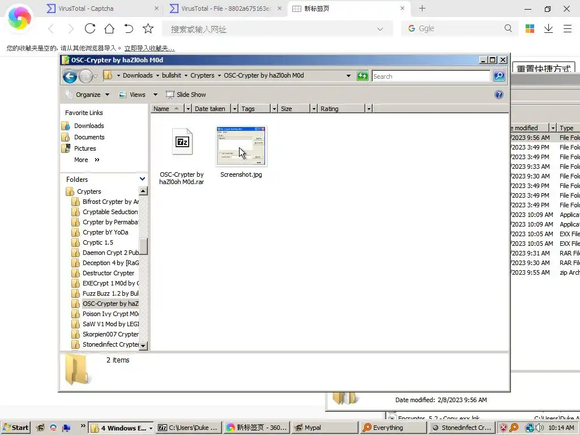Sort background window by Type column
Viewport: 580px width, 435px height.
tap(569, 127)
